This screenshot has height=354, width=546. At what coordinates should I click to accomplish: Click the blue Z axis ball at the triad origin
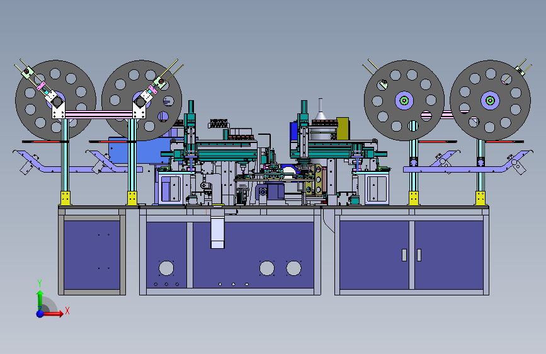pos(40,314)
